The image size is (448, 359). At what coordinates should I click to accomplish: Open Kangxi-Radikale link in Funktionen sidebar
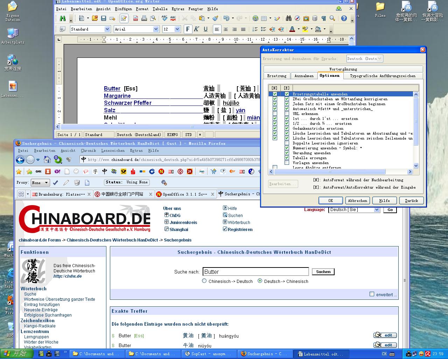pyautogui.click(x=40, y=326)
